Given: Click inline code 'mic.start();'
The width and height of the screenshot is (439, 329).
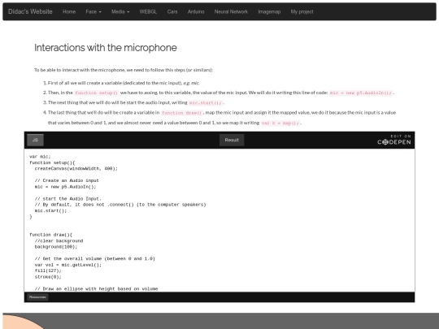Looking at the screenshot, I should click(206, 102).
